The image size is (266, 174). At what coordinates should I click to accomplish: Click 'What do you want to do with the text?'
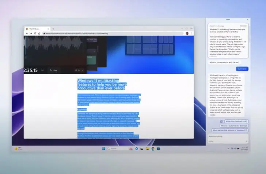coord(224,62)
